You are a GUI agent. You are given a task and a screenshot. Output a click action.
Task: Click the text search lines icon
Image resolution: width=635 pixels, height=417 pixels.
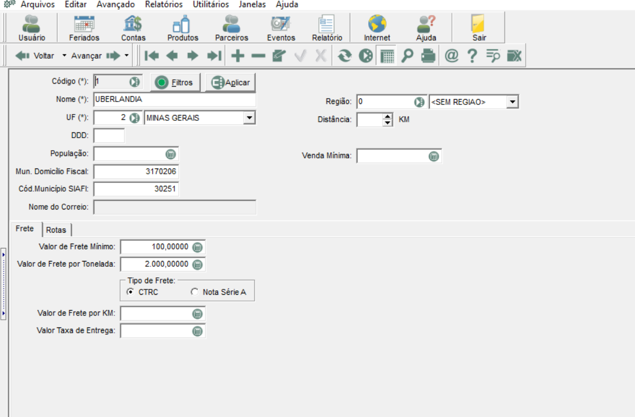(x=493, y=56)
